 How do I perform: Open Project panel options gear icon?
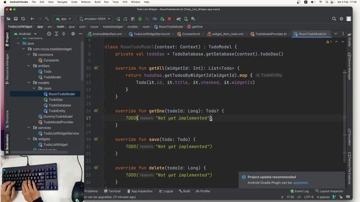tap(73, 34)
